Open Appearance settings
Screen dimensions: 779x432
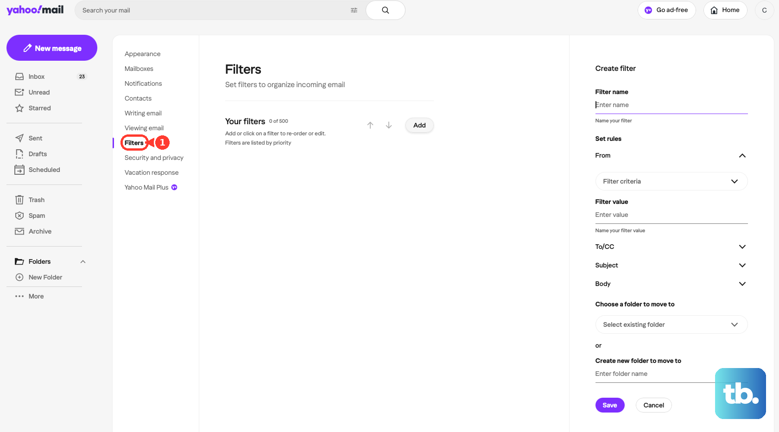(143, 54)
